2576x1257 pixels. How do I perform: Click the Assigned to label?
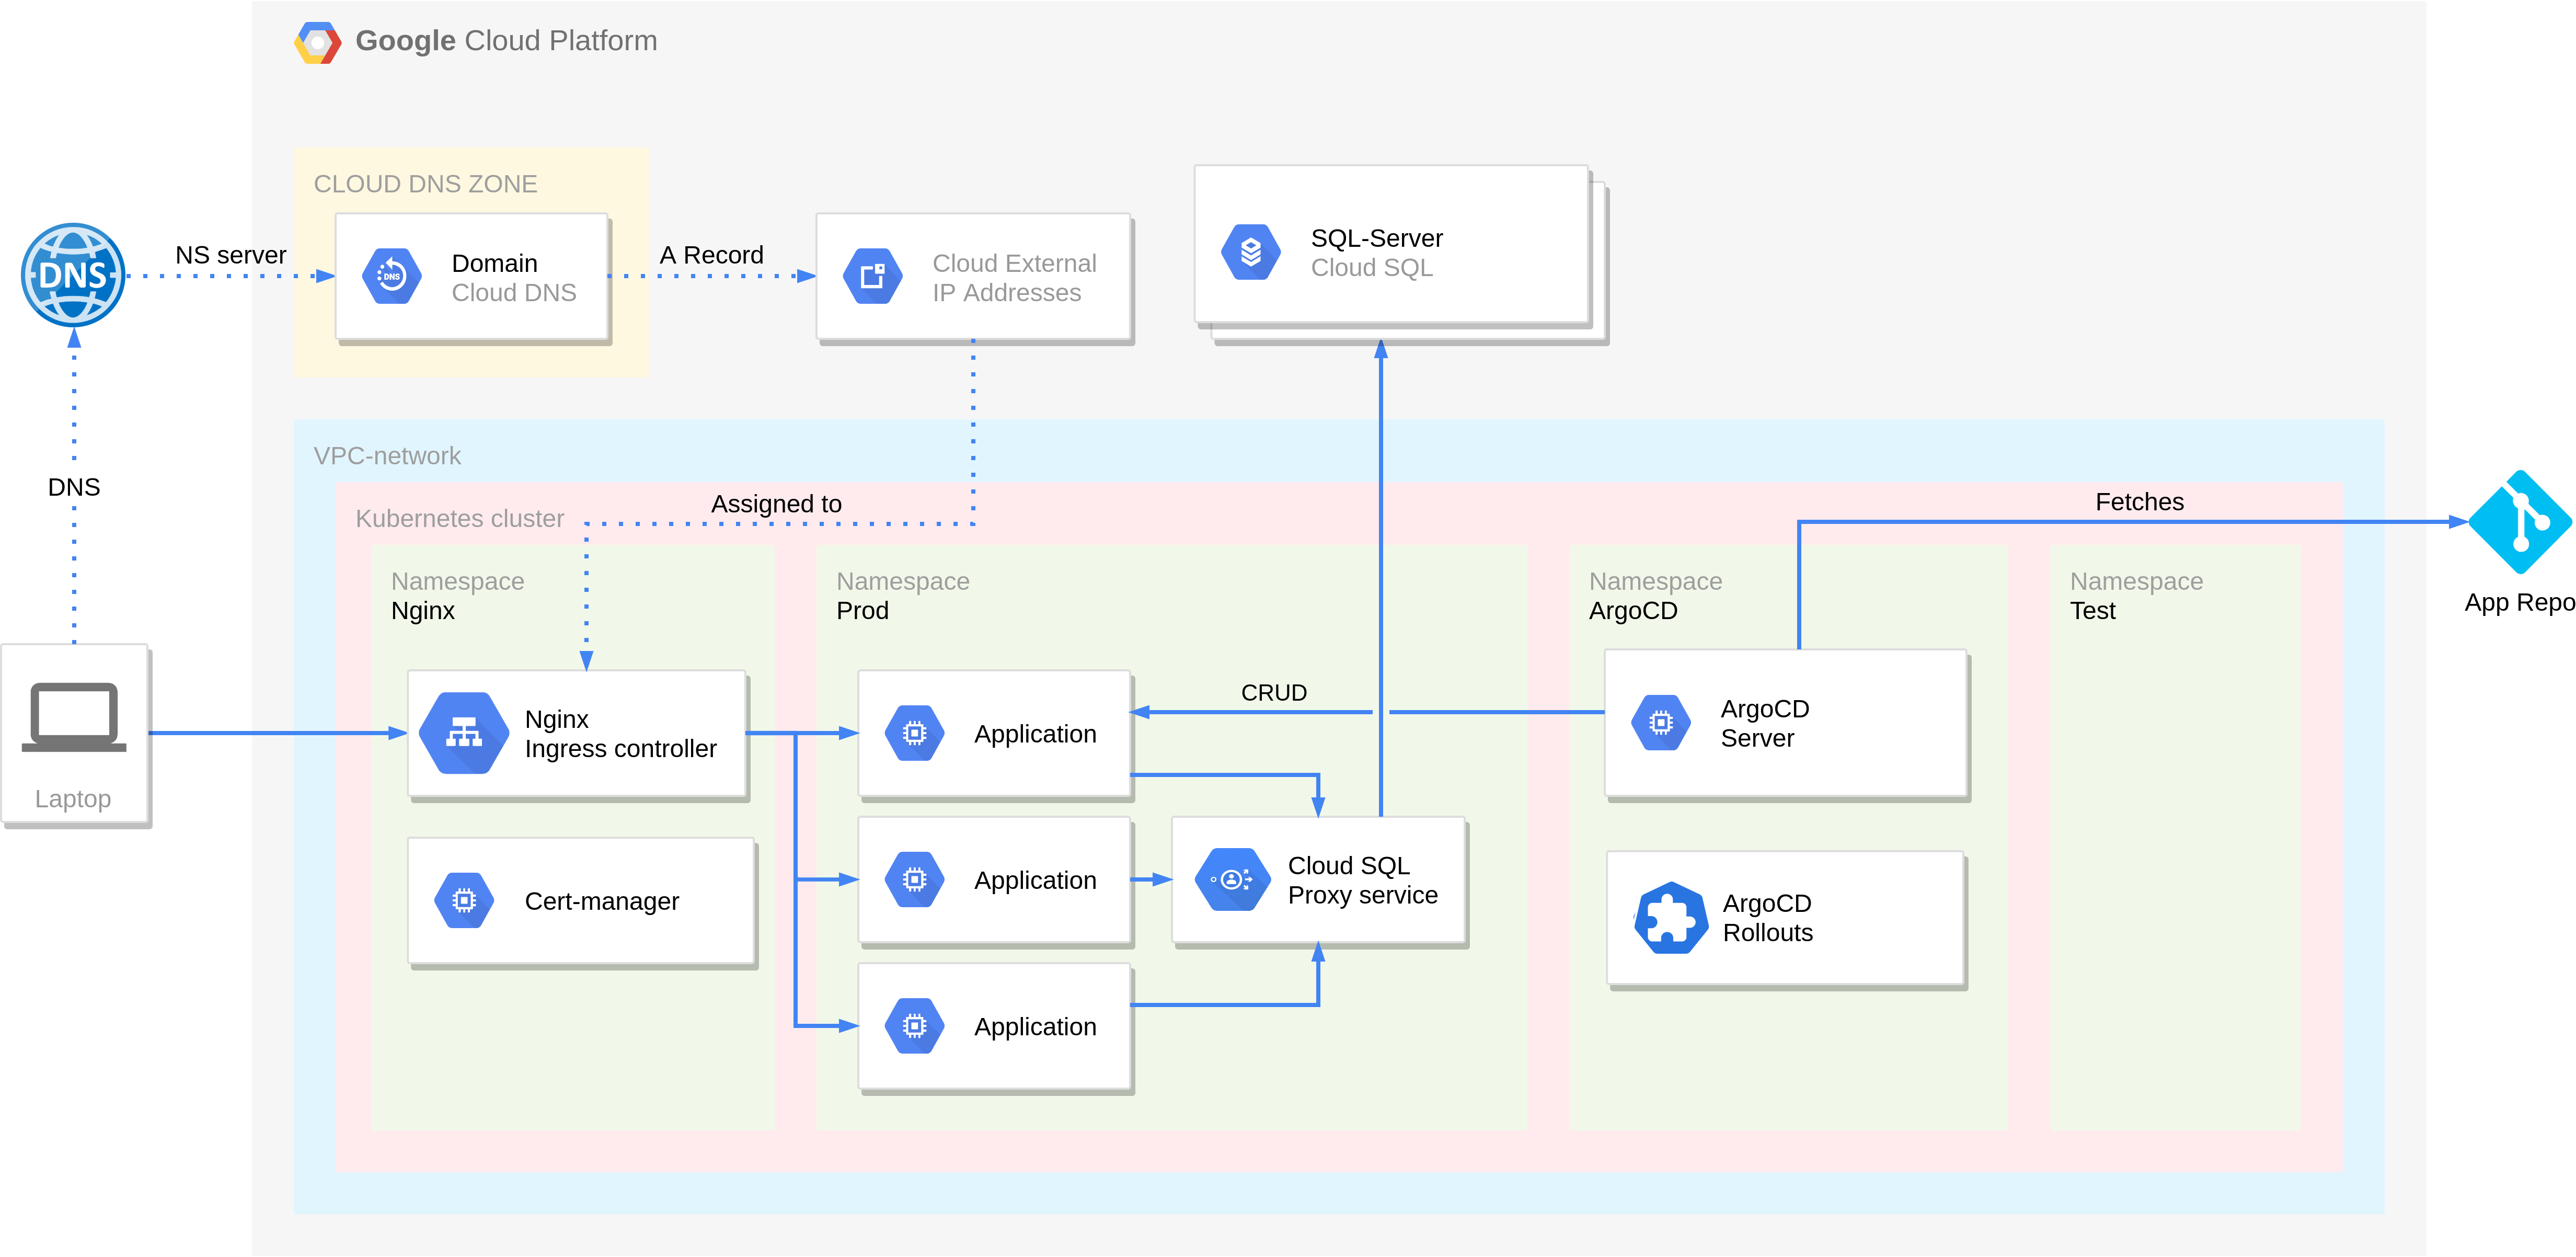pyautogui.click(x=776, y=504)
